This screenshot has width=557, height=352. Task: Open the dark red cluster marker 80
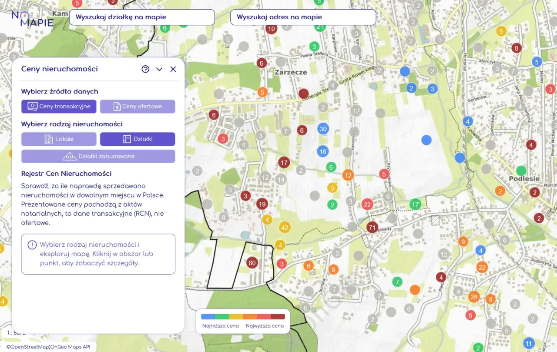(x=252, y=262)
